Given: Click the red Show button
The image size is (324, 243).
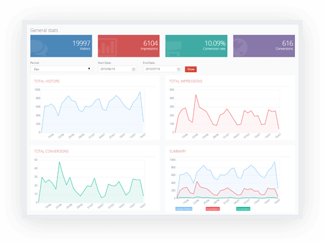Looking at the screenshot, I should tap(191, 69).
